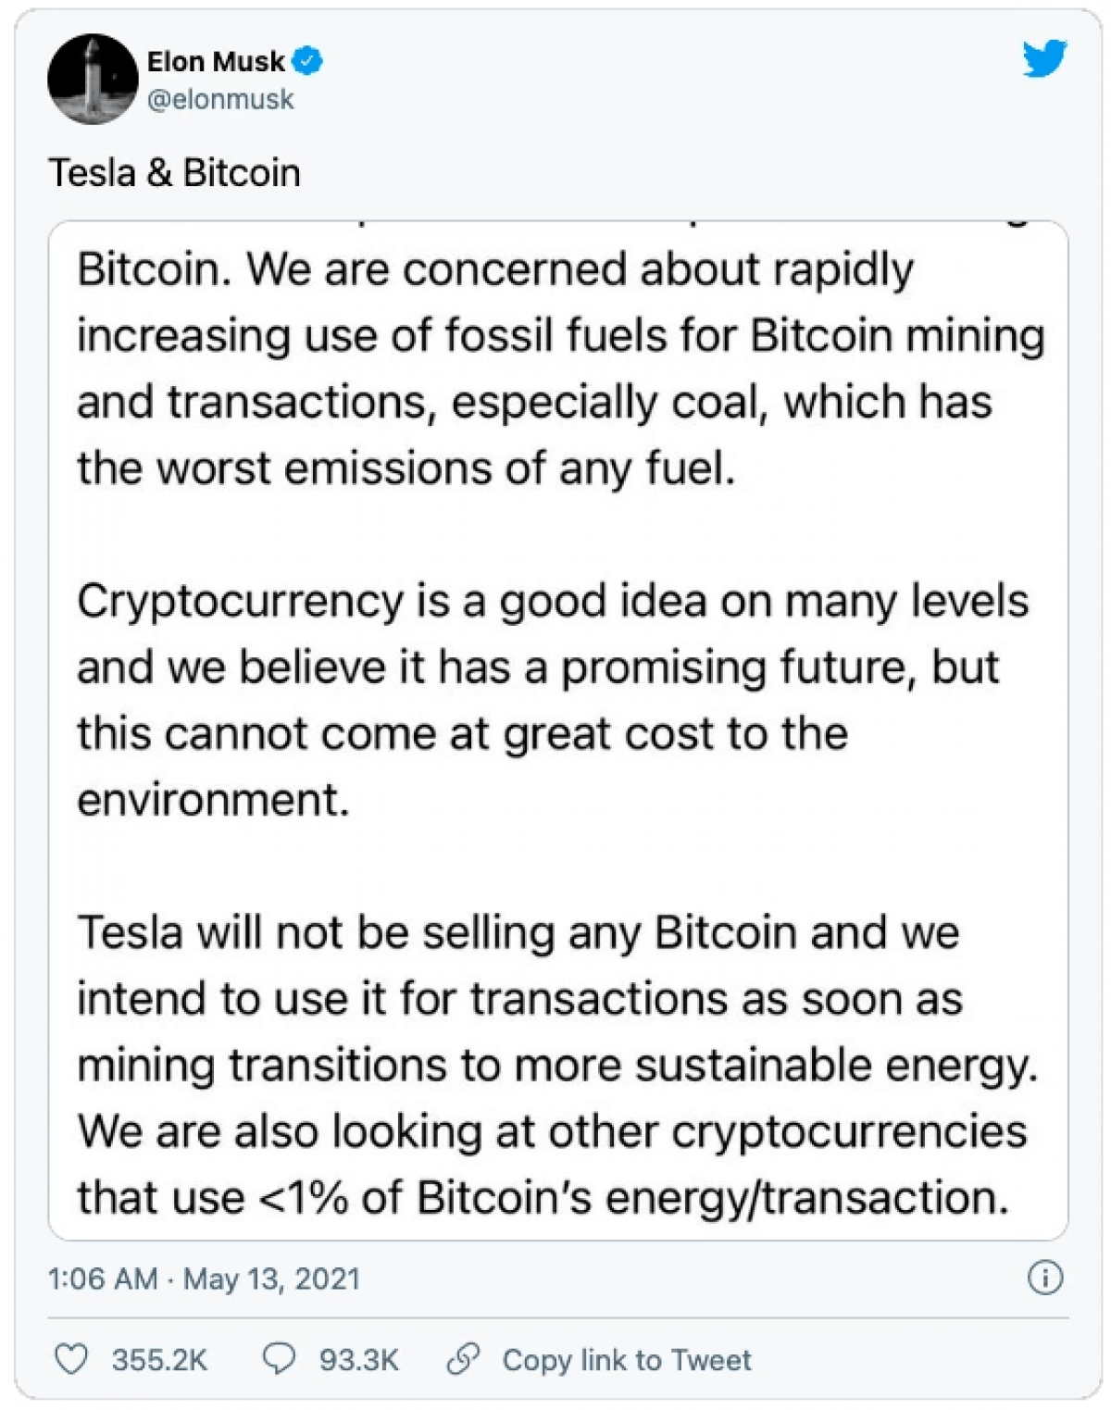Click Elon Musk's profile avatar
Screen dimensions: 1111x1410
point(93,80)
